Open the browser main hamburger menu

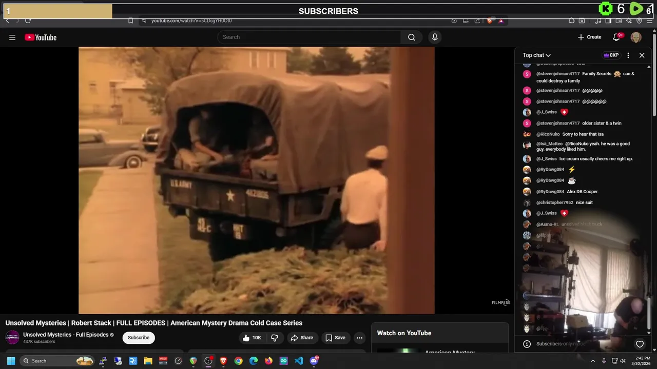(x=649, y=21)
